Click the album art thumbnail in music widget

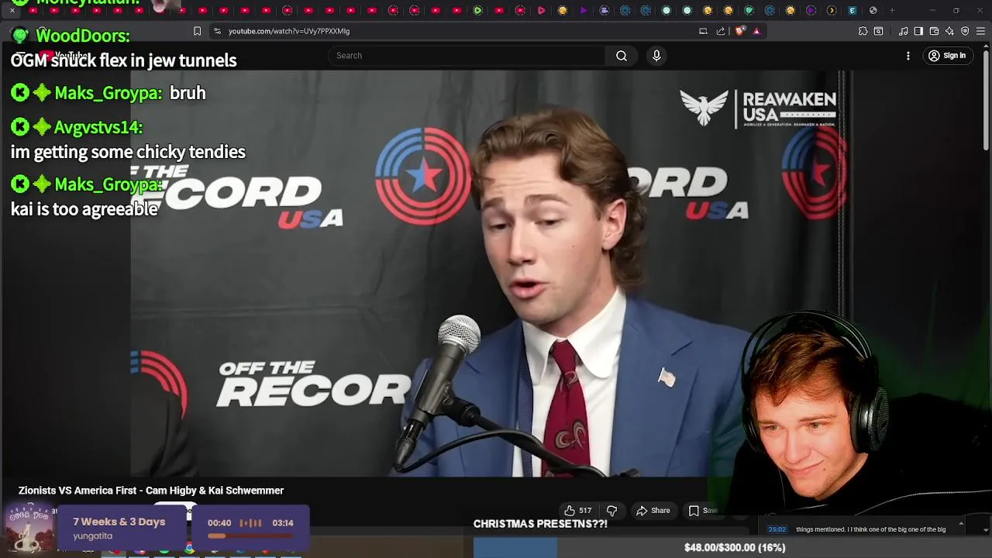29,529
